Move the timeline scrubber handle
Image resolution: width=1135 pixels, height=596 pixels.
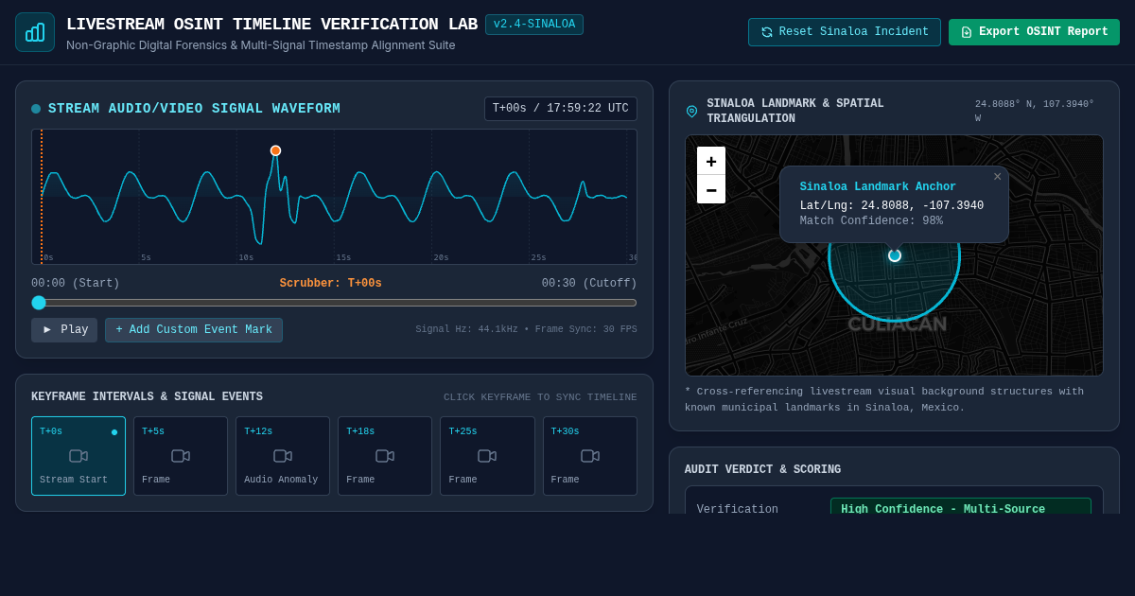click(39, 303)
